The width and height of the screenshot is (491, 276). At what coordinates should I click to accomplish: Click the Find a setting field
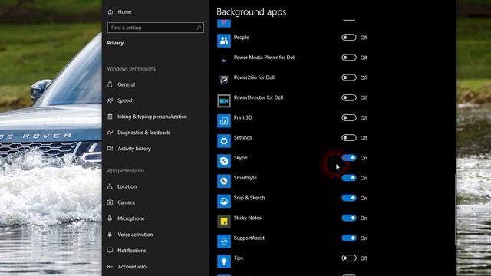[156, 28]
